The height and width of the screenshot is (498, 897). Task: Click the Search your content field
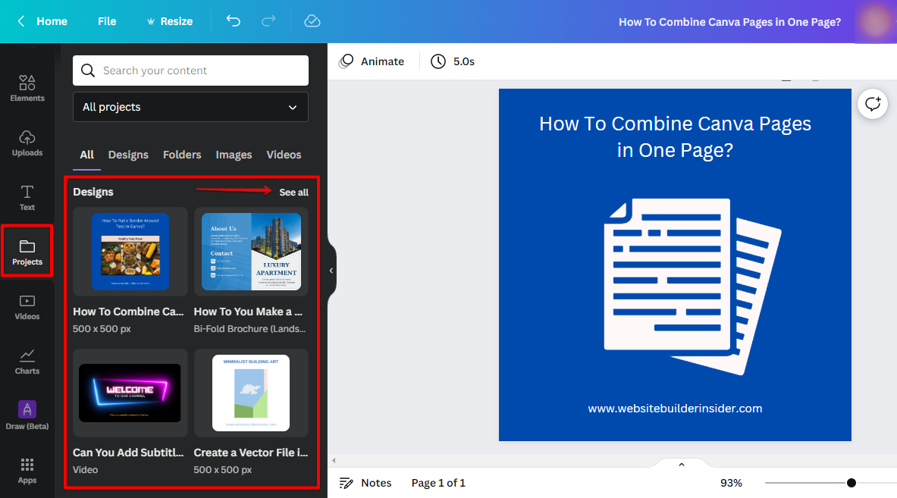coord(190,70)
